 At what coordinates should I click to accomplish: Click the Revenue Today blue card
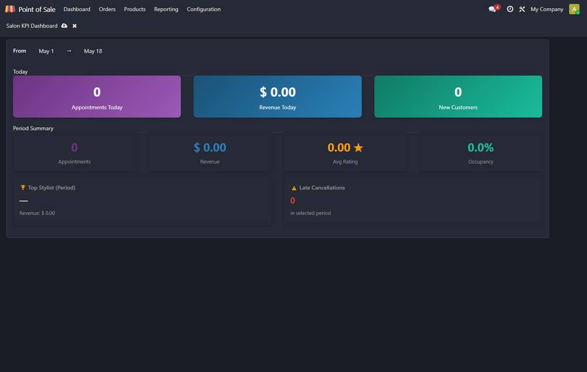(x=278, y=97)
